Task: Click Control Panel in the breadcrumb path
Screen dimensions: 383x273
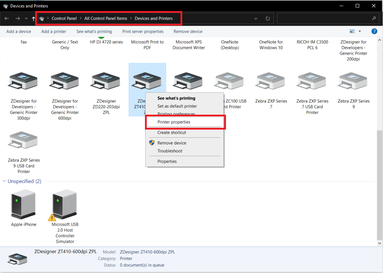Action: [x=64, y=18]
